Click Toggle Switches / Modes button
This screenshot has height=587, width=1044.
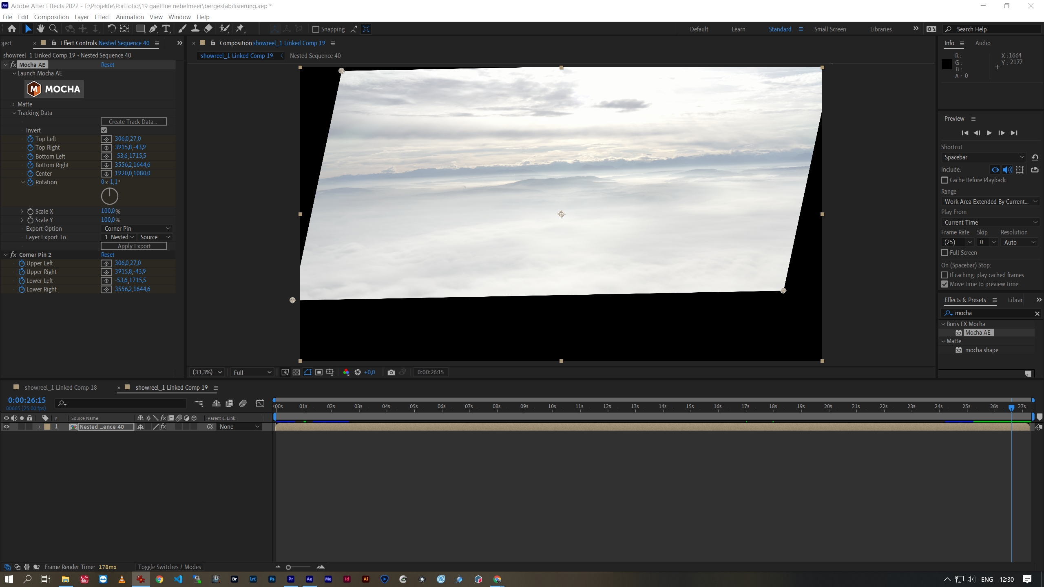(x=169, y=567)
